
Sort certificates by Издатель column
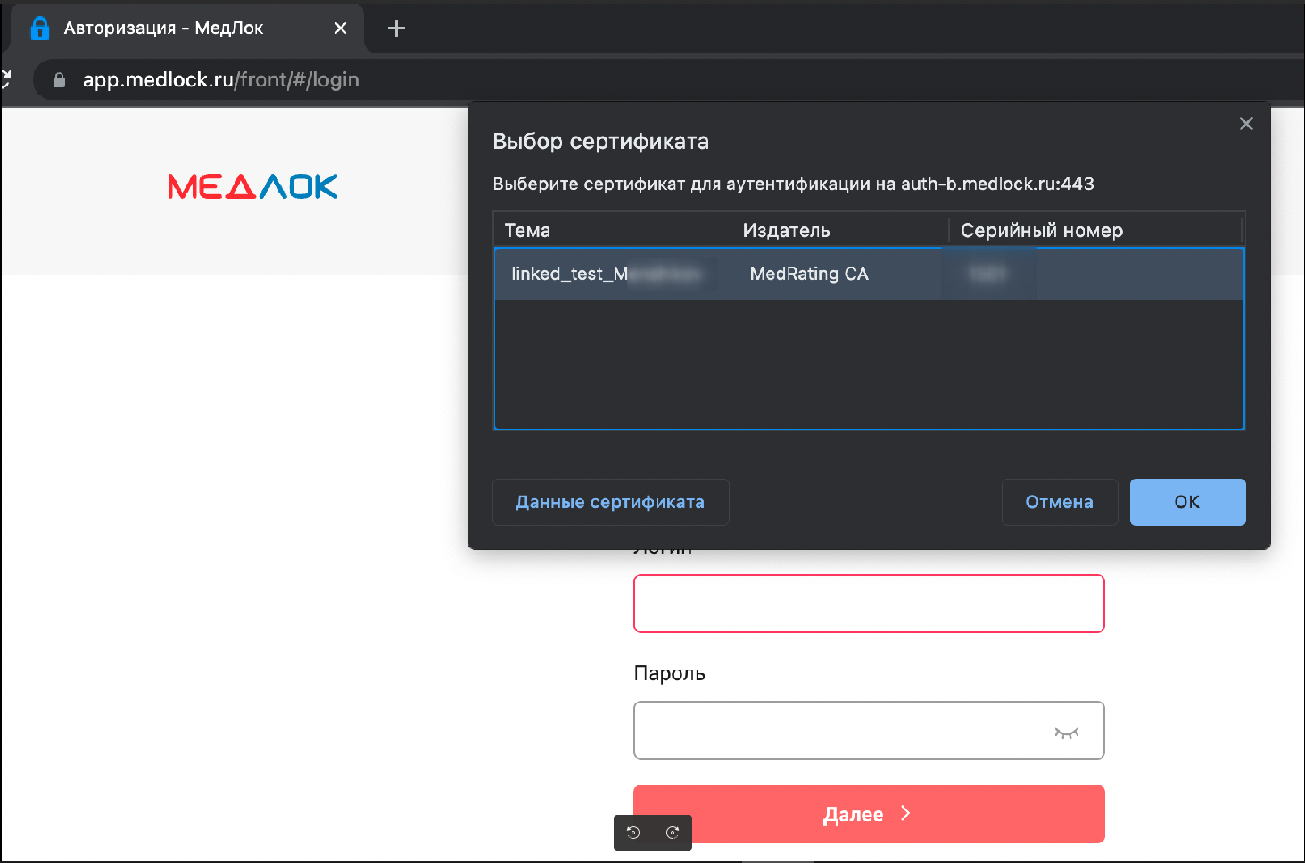840,230
